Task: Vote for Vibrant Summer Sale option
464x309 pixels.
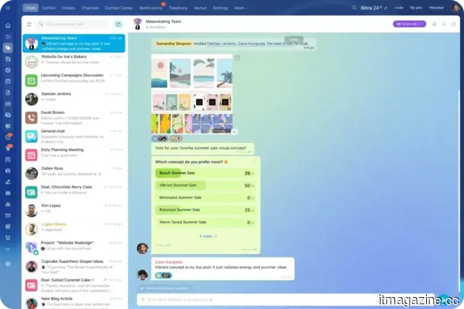Action: point(205,185)
